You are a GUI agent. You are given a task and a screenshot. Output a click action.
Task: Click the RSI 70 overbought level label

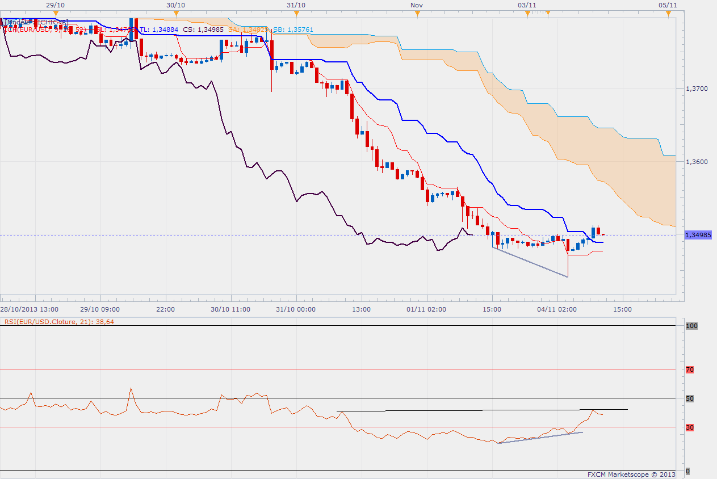[690, 369]
